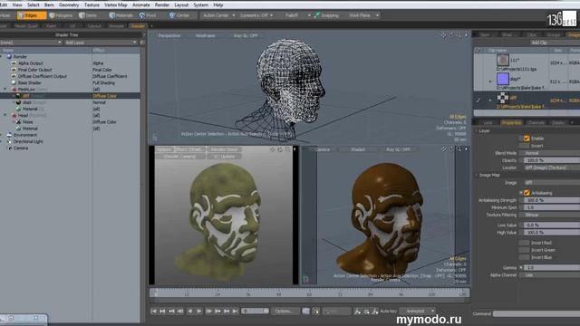
Task: Select Center selection mode
Action: [x=179, y=15]
